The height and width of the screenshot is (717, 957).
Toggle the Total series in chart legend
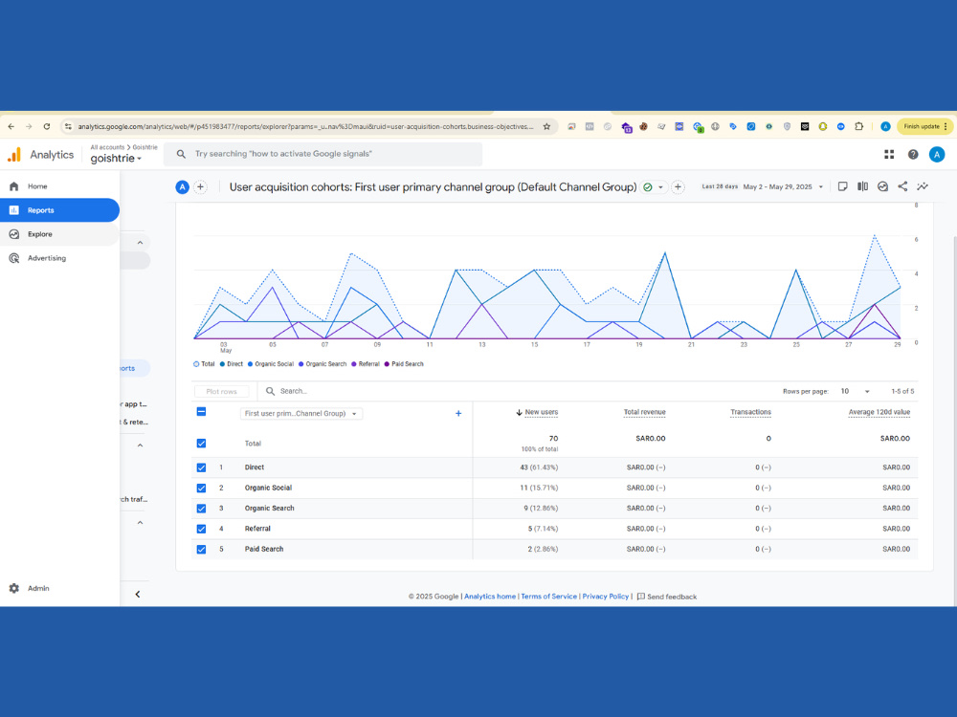click(204, 364)
